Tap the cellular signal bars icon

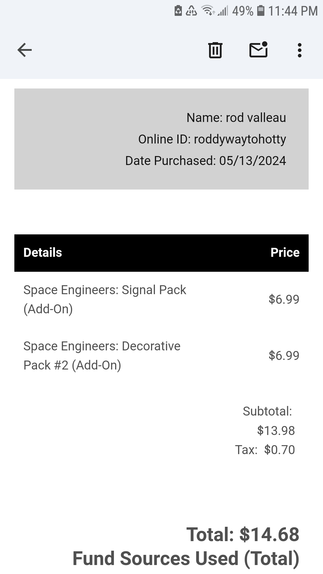pyautogui.click(x=223, y=11)
